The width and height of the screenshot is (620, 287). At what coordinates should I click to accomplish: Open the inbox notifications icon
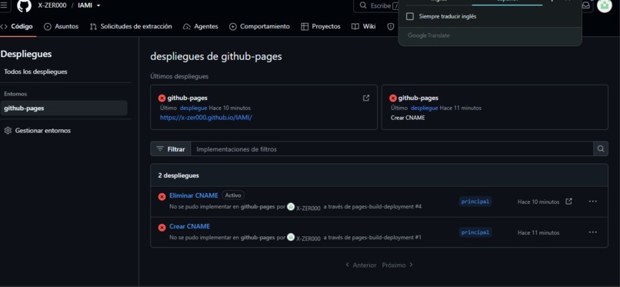pos(585,5)
